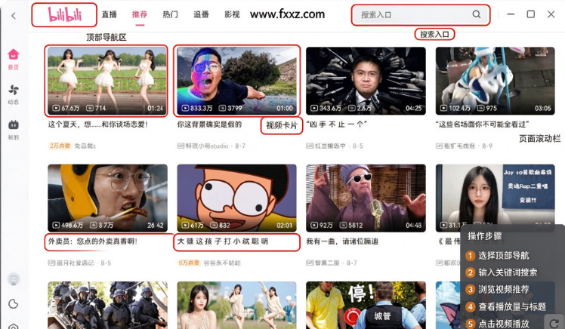Open the rainbow-face man video thumbnail
This screenshot has height=329, width=565.
coord(236,81)
